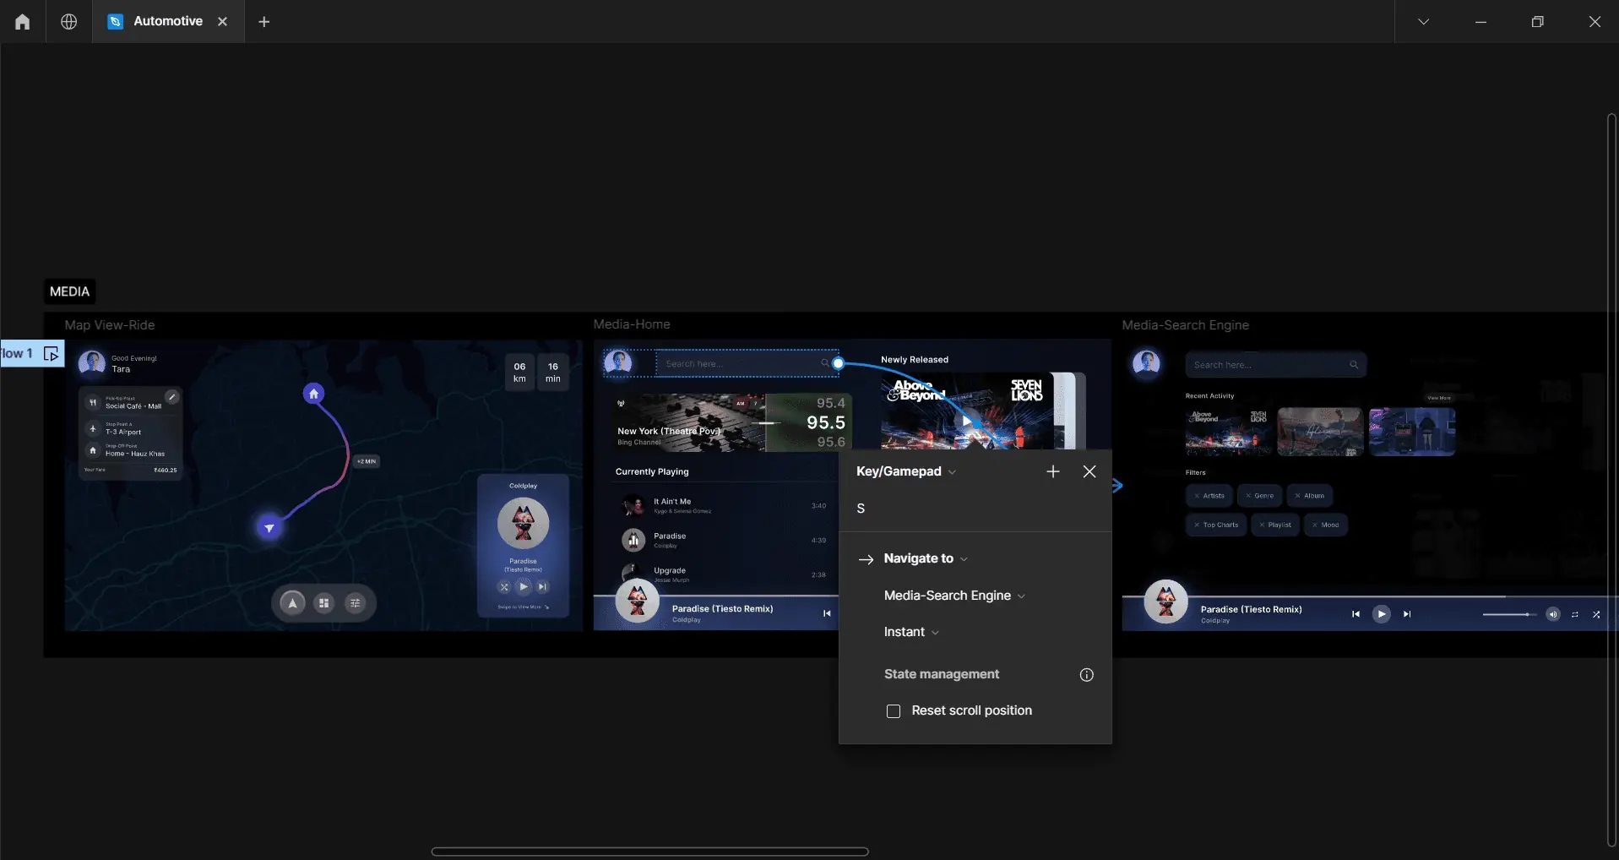Add a new tab with the plus icon
The width and height of the screenshot is (1619, 860).
(264, 22)
